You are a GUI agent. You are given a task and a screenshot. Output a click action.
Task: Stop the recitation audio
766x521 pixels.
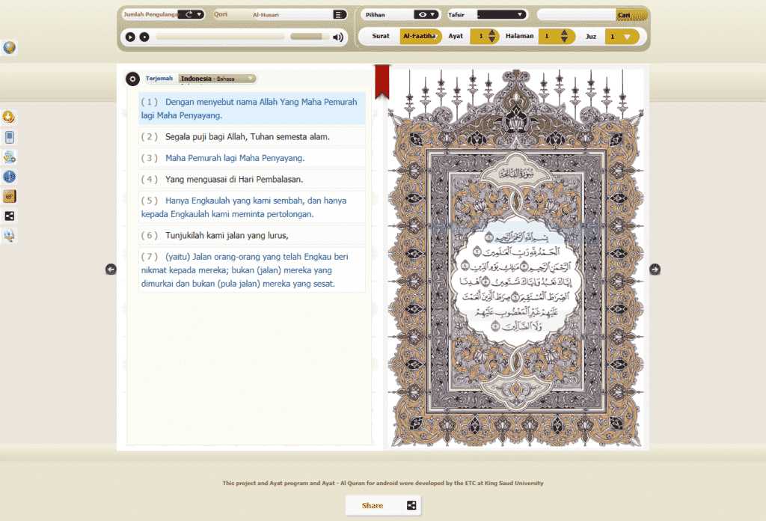(144, 37)
